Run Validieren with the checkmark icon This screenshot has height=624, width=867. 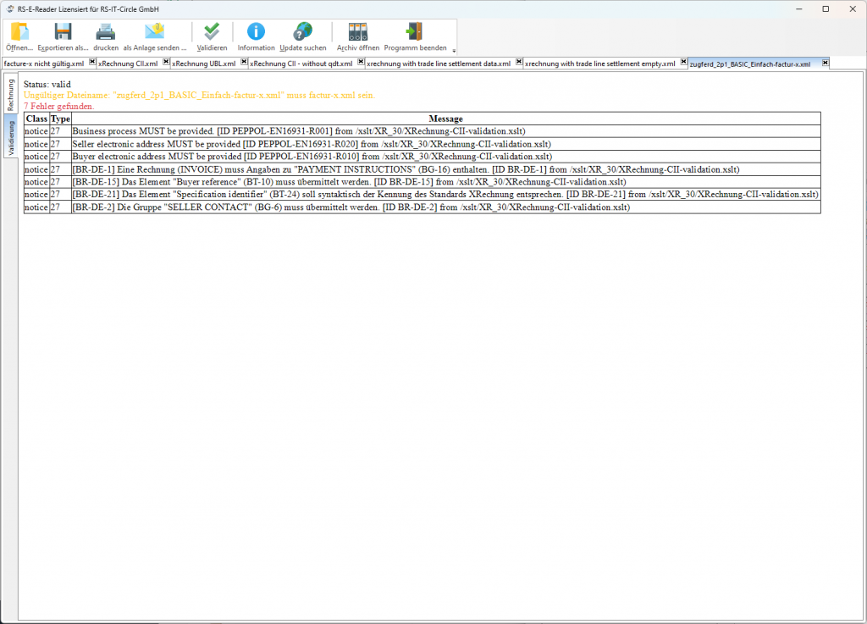pyautogui.click(x=212, y=32)
